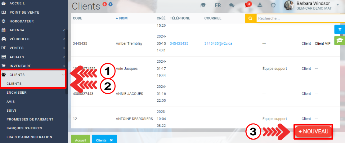Open the blue filter funnel button
345x143 pixels.
click(340, 29)
